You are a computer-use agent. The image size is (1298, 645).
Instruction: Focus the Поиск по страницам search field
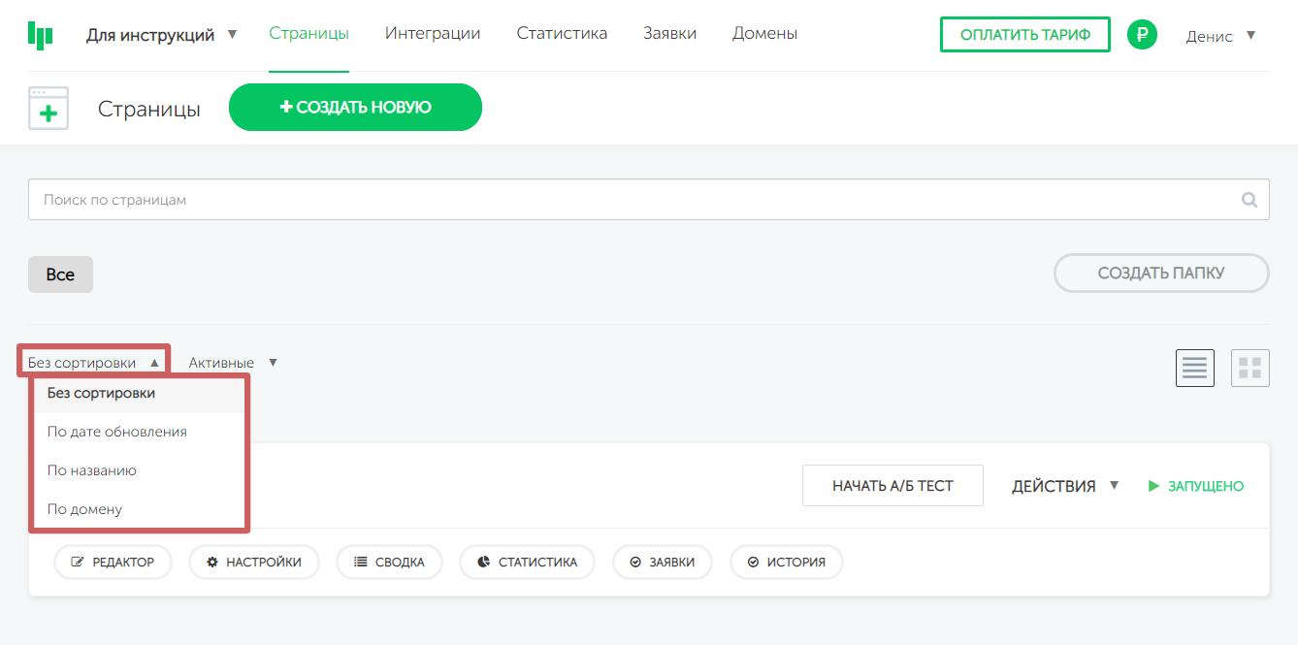(631, 200)
